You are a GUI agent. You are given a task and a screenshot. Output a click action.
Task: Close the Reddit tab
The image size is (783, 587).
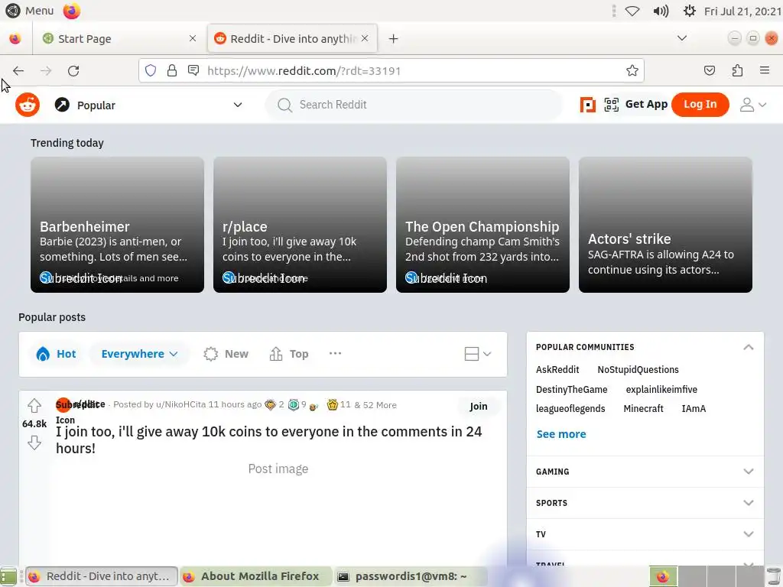(x=365, y=38)
